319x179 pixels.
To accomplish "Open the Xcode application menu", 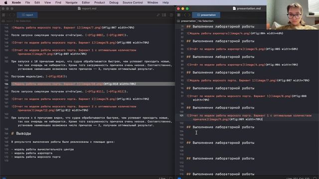I will [x=16, y=2].
